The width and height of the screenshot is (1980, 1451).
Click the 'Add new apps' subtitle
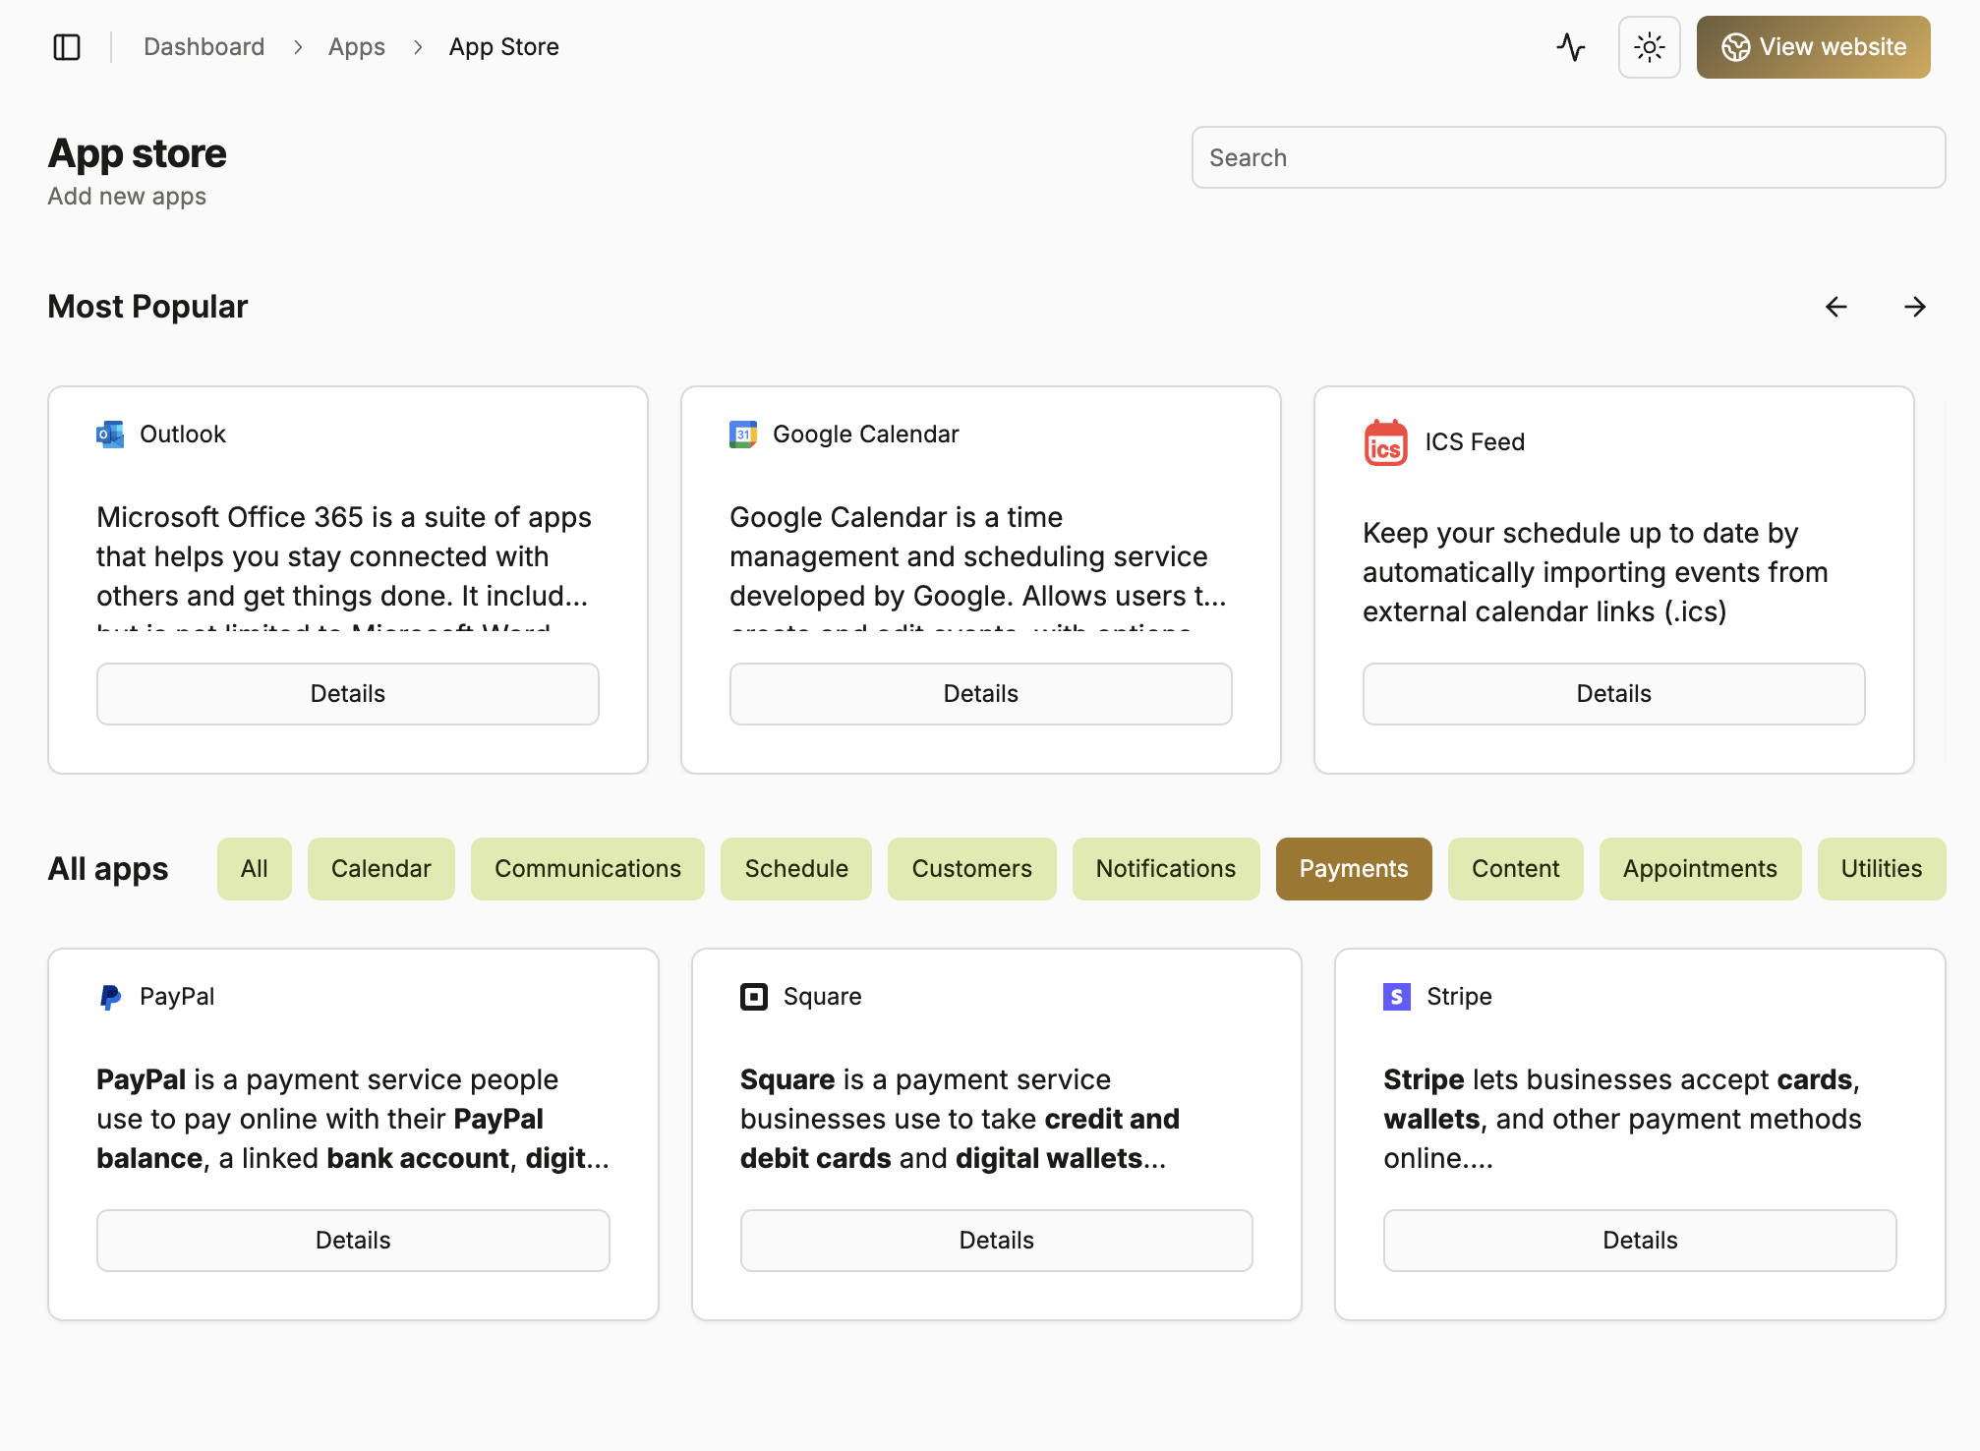click(127, 197)
